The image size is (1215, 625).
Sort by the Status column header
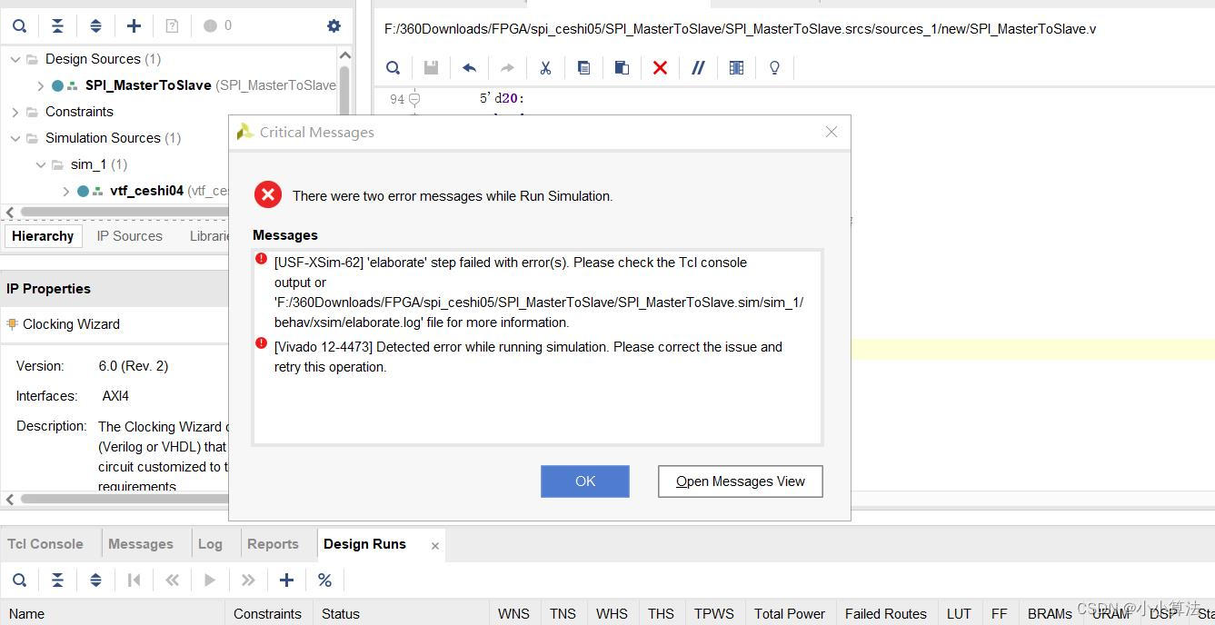pos(400,614)
